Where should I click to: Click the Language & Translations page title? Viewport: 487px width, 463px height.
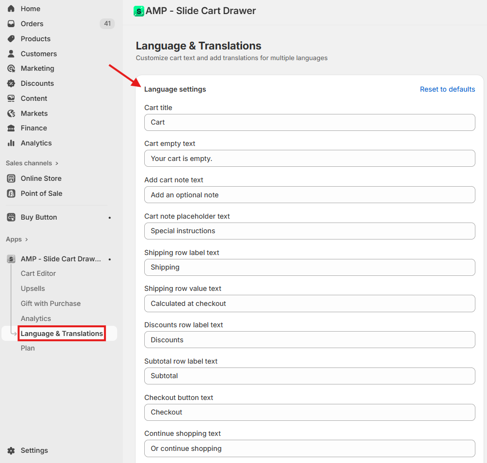tap(198, 46)
